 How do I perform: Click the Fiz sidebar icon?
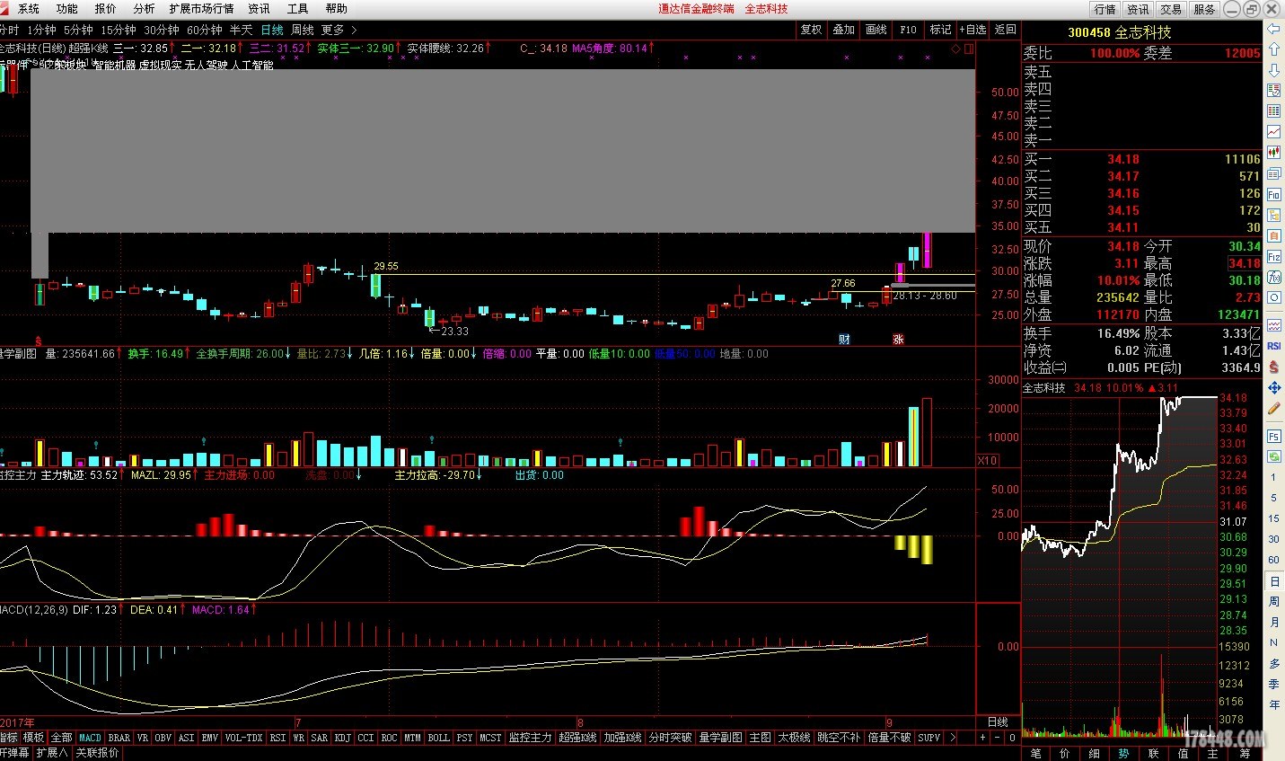pyautogui.click(x=1273, y=257)
